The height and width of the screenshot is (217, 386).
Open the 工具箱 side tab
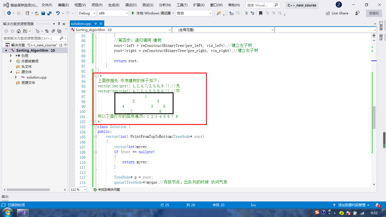tap(381, 25)
